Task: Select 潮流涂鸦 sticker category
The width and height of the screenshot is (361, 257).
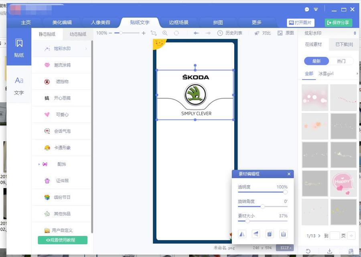Action: point(61,65)
